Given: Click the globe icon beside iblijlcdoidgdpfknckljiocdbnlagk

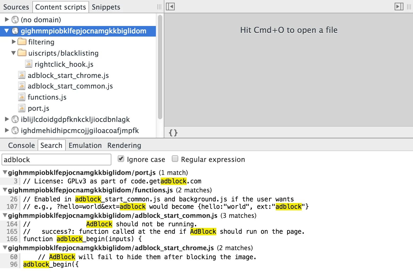Looking at the screenshot, I should click(x=15, y=119).
